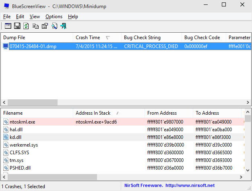Click To Address fffff800`d36b7000
Viewport: 252px width, 191px height.
coord(214,168)
